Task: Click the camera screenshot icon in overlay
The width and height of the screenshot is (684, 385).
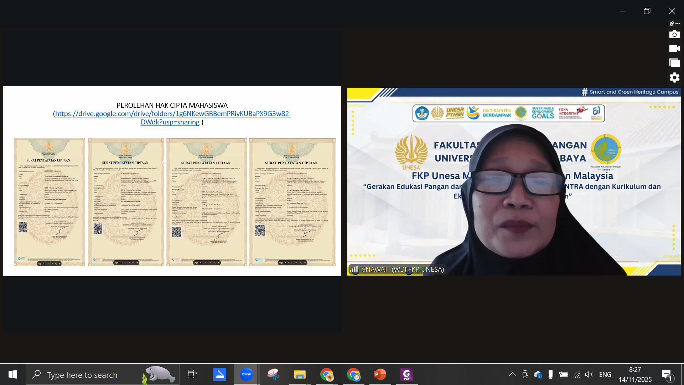Action: pyautogui.click(x=674, y=35)
